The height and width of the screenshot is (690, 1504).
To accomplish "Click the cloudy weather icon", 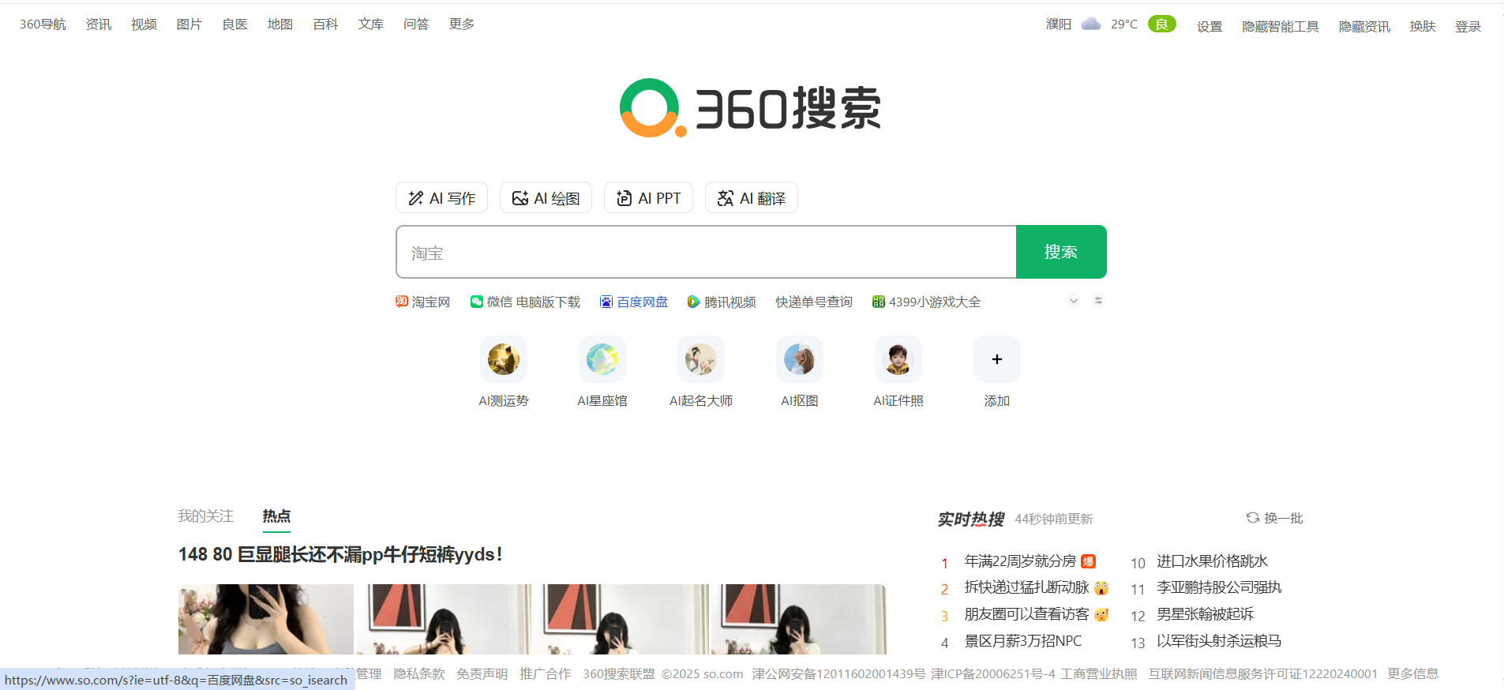I will pyautogui.click(x=1091, y=24).
